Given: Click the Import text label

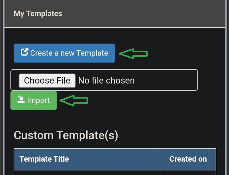Looking at the screenshot, I should point(38,100).
